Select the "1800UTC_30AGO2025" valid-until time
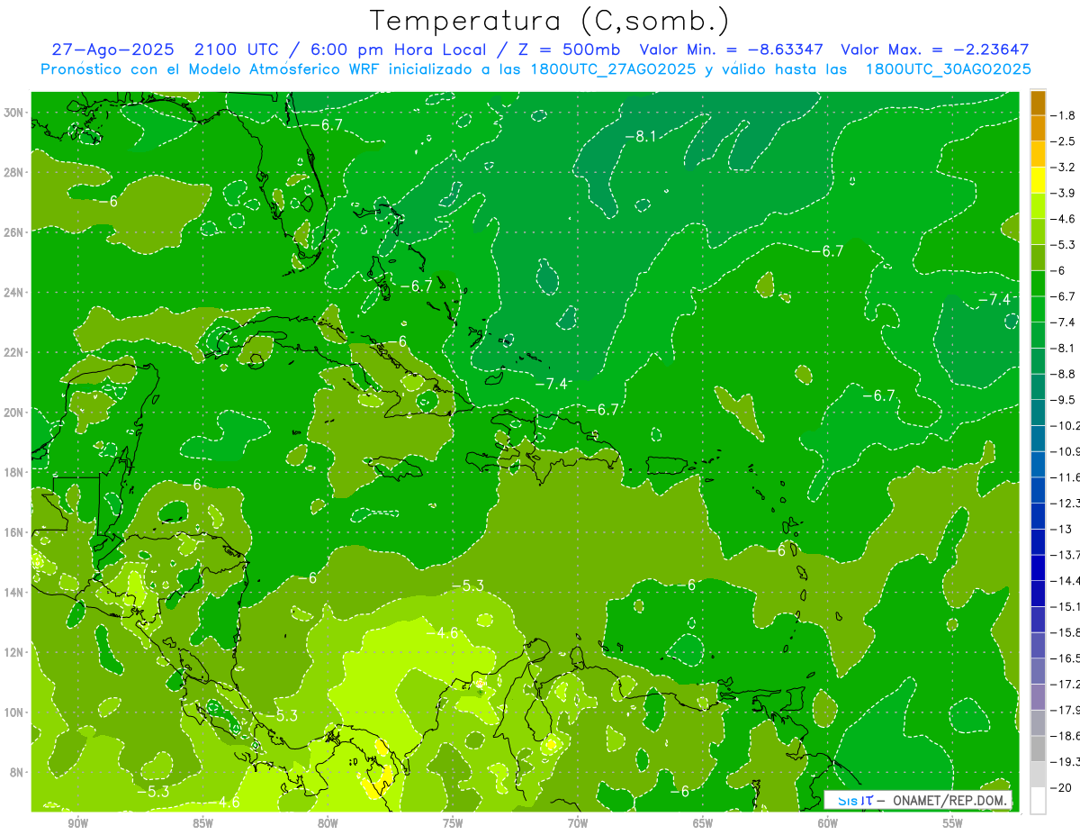The width and height of the screenshot is (1080, 835). 948,68
